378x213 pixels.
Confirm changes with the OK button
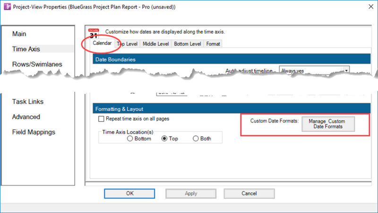[x=129, y=194]
